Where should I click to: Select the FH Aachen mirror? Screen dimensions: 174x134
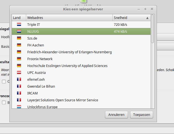[x=81, y=45]
